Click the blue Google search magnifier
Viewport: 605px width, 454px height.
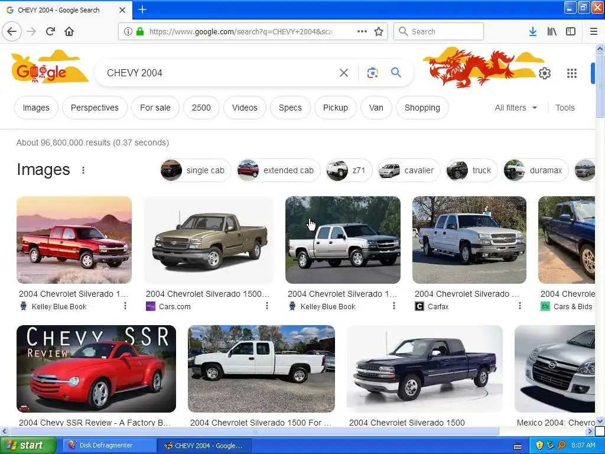(396, 72)
